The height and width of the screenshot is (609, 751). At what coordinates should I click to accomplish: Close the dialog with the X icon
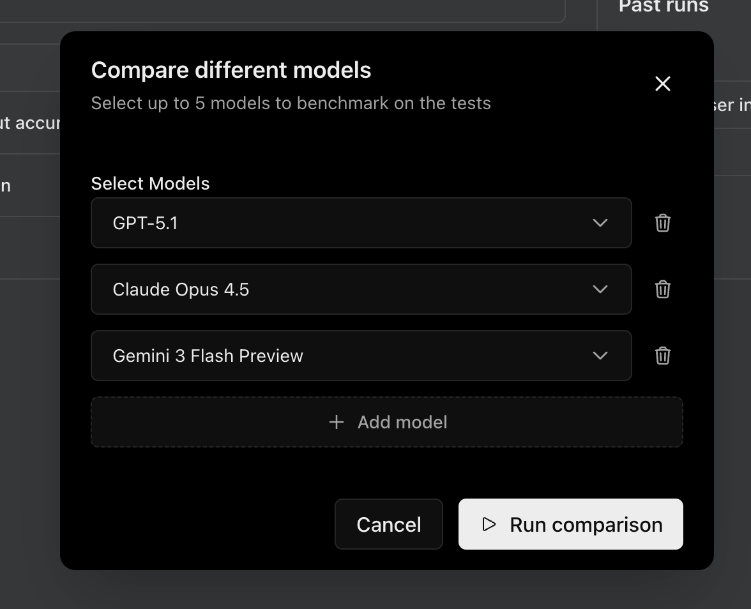click(662, 84)
